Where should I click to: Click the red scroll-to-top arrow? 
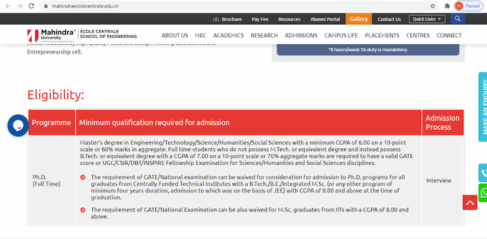pos(470,203)
